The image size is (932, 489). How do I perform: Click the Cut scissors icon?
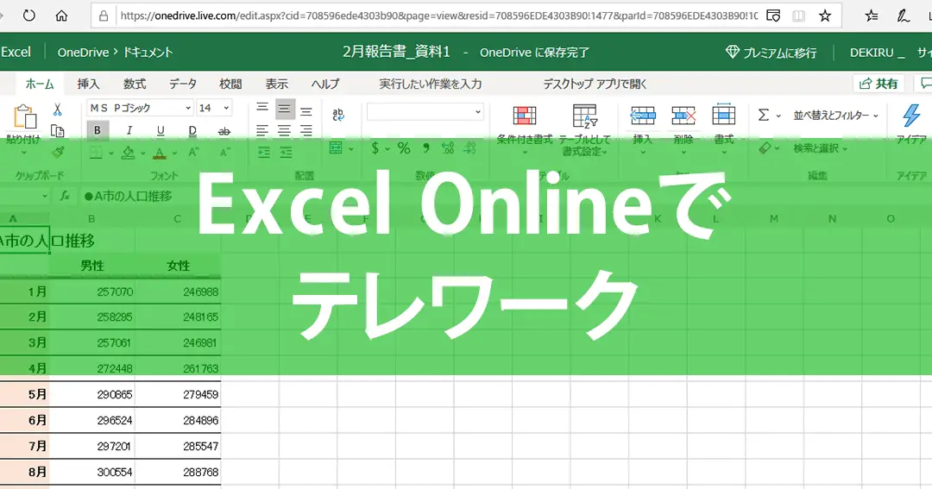click(58, 110)
